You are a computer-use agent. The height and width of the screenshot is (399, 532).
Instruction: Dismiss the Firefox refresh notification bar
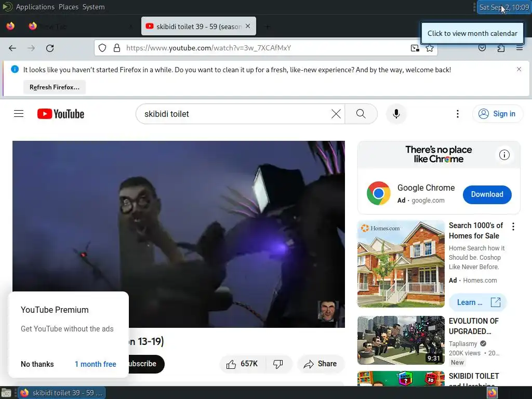pyautogui.click(x=519, y=69)
